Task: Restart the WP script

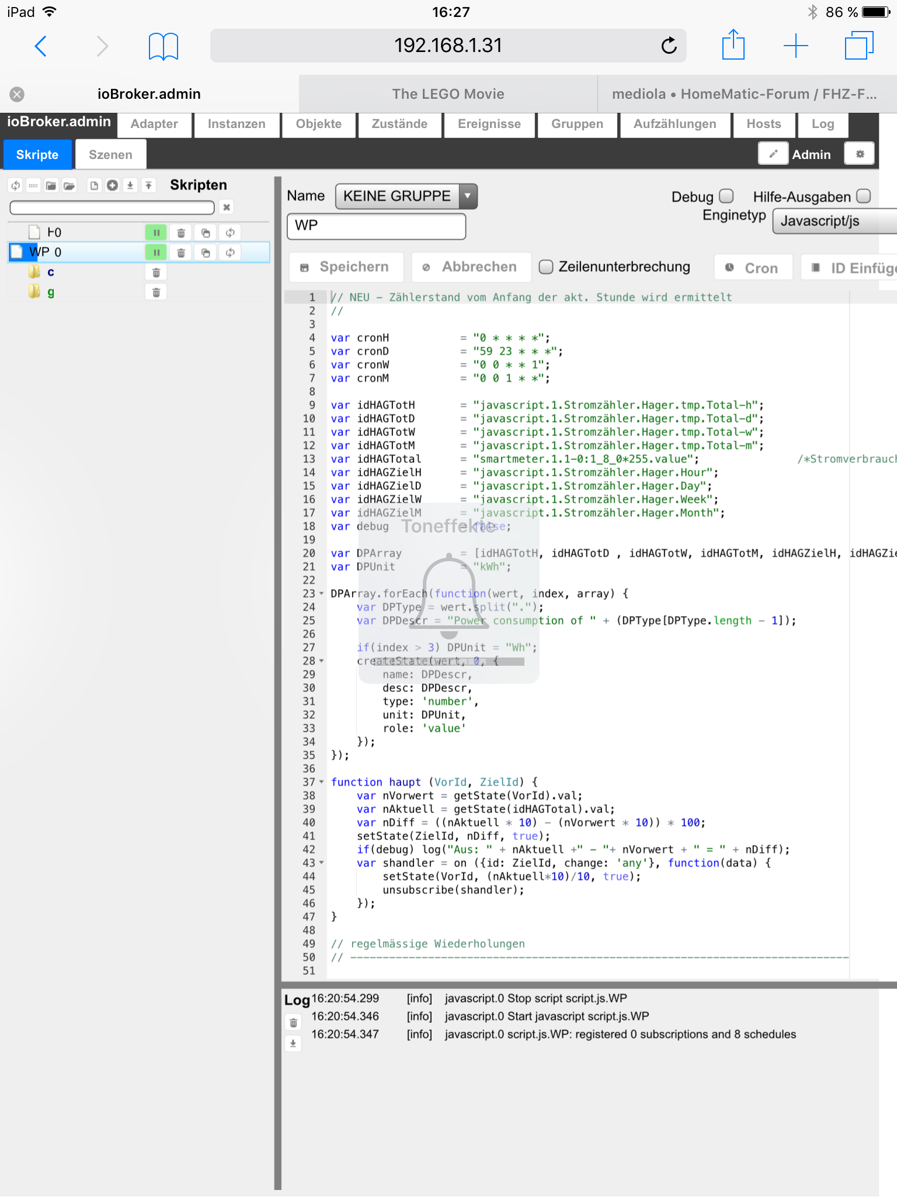Action: point(230,252)
